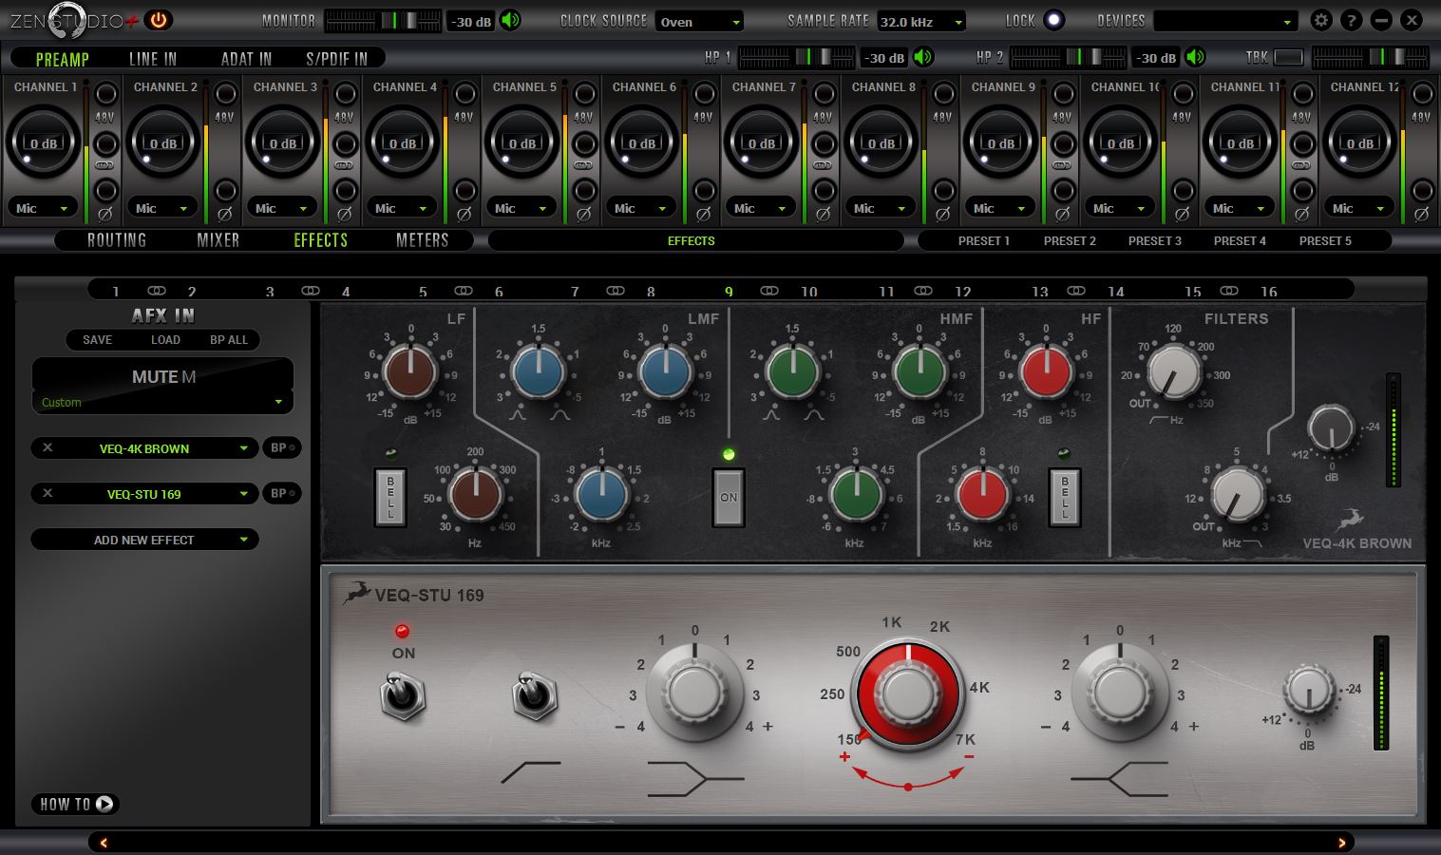Screen dimensions: 1441x855
Task: Open the Devices dropdown
Action: click(1225, 21)
